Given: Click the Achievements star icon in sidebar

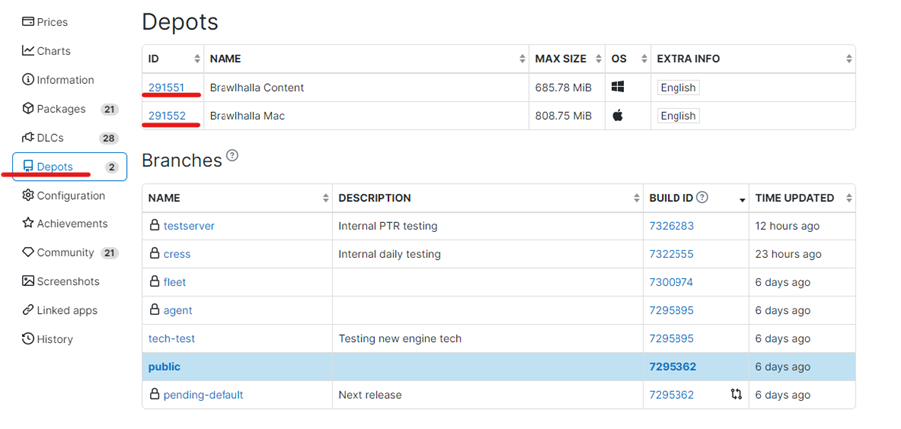Looking at the screenshot, I should tap(28, 224).
